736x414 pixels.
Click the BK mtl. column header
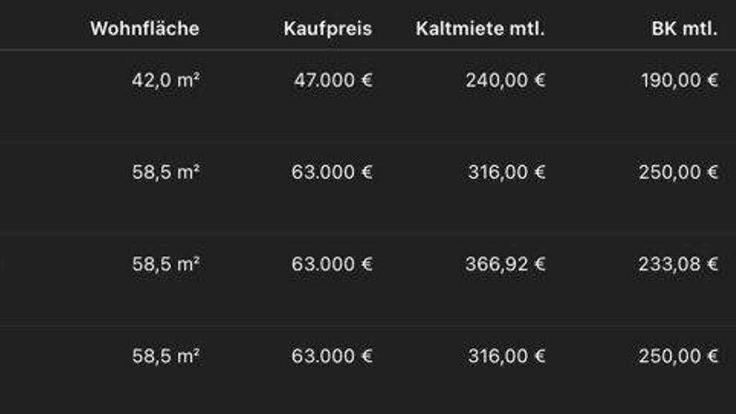pos(684,29)
